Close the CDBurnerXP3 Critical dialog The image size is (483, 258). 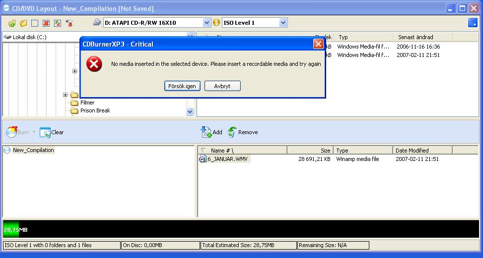click(x=318, y=44)
